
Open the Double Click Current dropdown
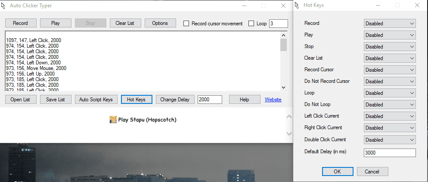click(x=390, y=140)
